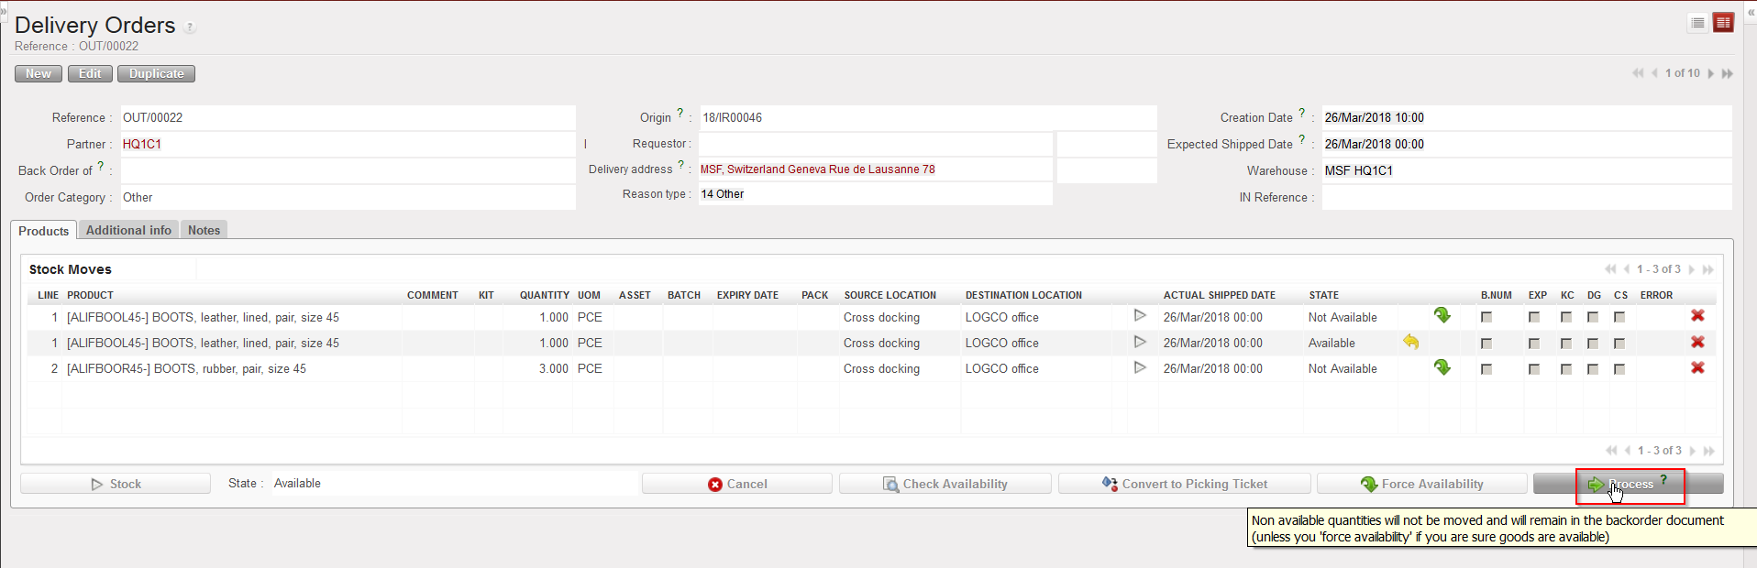This screenshot has height=568, width=1757.
Task: Expand first stock move line with triangle arrow
Action: point(1140,315)
